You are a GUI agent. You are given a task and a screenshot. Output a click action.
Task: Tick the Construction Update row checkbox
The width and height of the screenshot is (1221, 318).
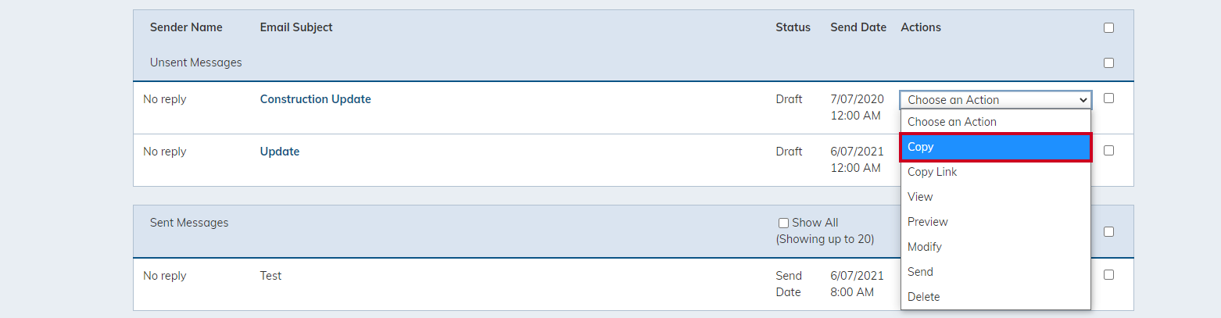[1108, 98]
